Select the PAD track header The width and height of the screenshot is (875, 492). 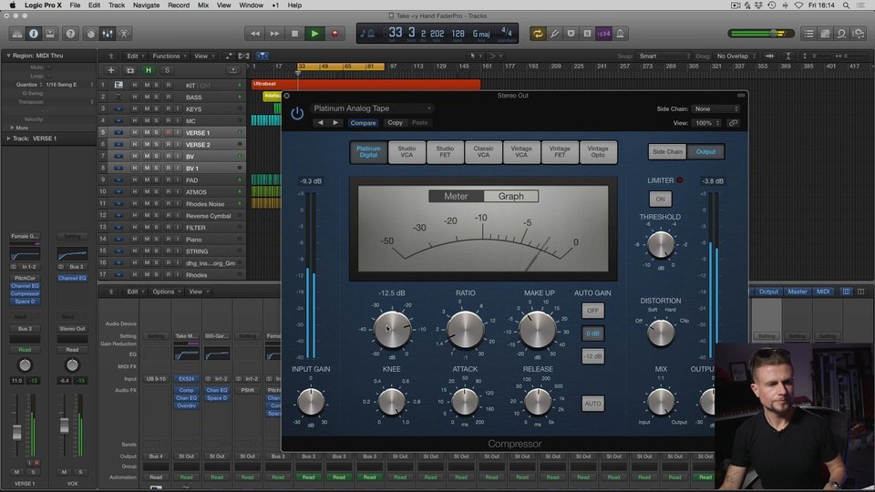pyautogui.click(x=172, y=180)
